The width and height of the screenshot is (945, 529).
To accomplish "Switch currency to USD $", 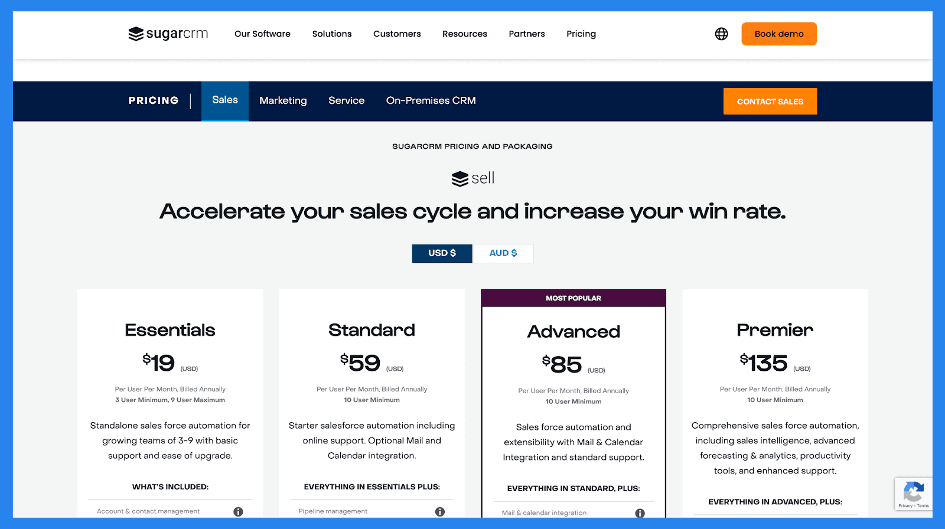I will click(x=442, y=253).
